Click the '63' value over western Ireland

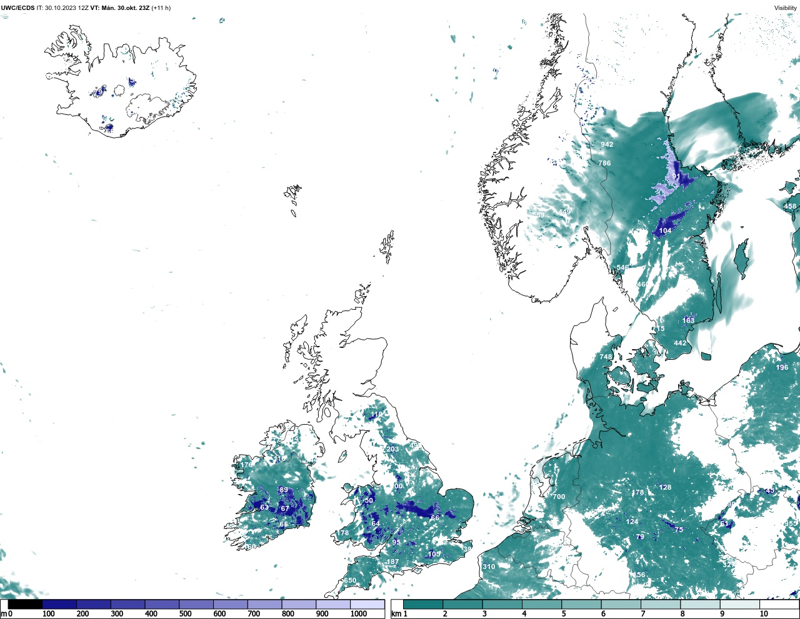[x=264, y=507]
